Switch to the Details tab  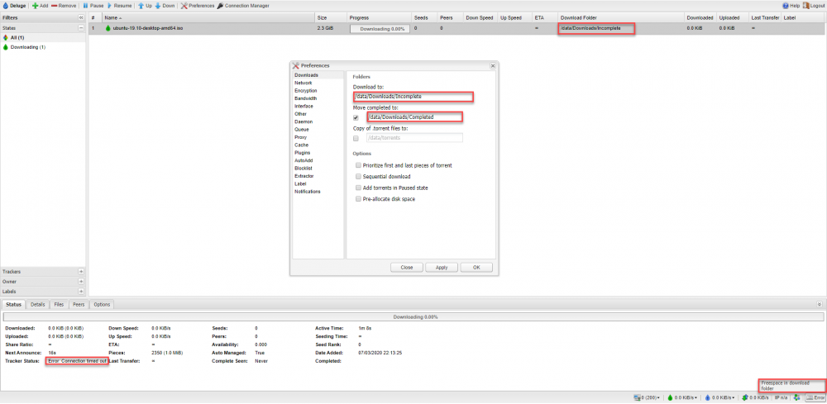click(x=37, y=305)
